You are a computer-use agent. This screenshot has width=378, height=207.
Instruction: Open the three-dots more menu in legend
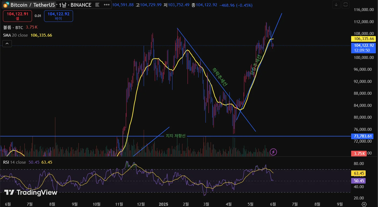click(106, 5)
